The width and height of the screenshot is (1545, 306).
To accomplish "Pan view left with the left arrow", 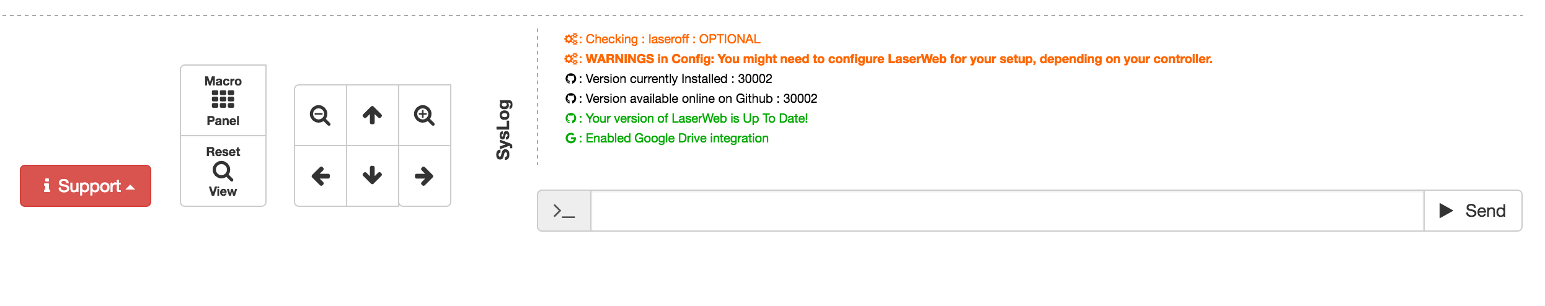I will pyautogui.click(x=321, y=176).
